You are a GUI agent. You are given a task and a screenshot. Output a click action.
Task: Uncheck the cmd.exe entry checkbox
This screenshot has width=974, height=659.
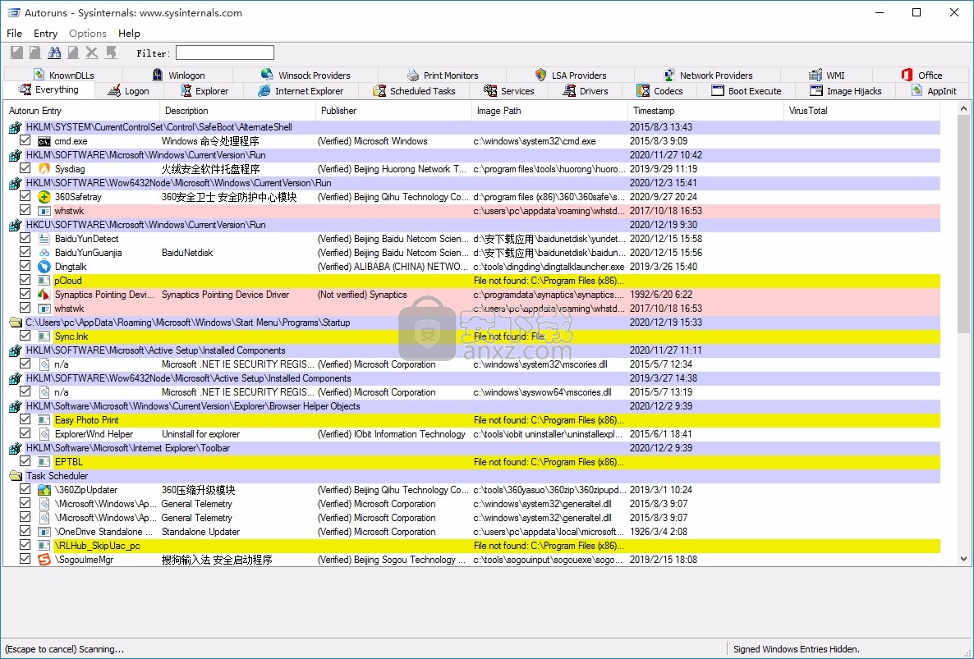point(25,140)
